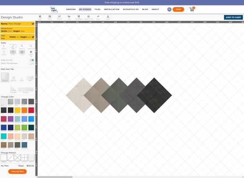Pick the orange color swatch
Viewport: 244px width, 178px height.
tap(24, 110)
